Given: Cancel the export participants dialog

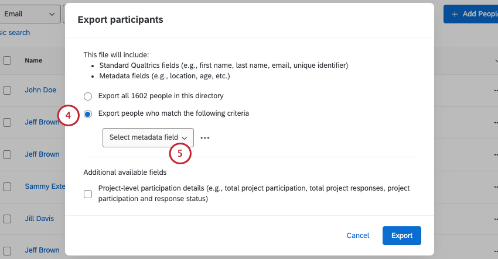Looking at the screenshot, I should [357, 235].
